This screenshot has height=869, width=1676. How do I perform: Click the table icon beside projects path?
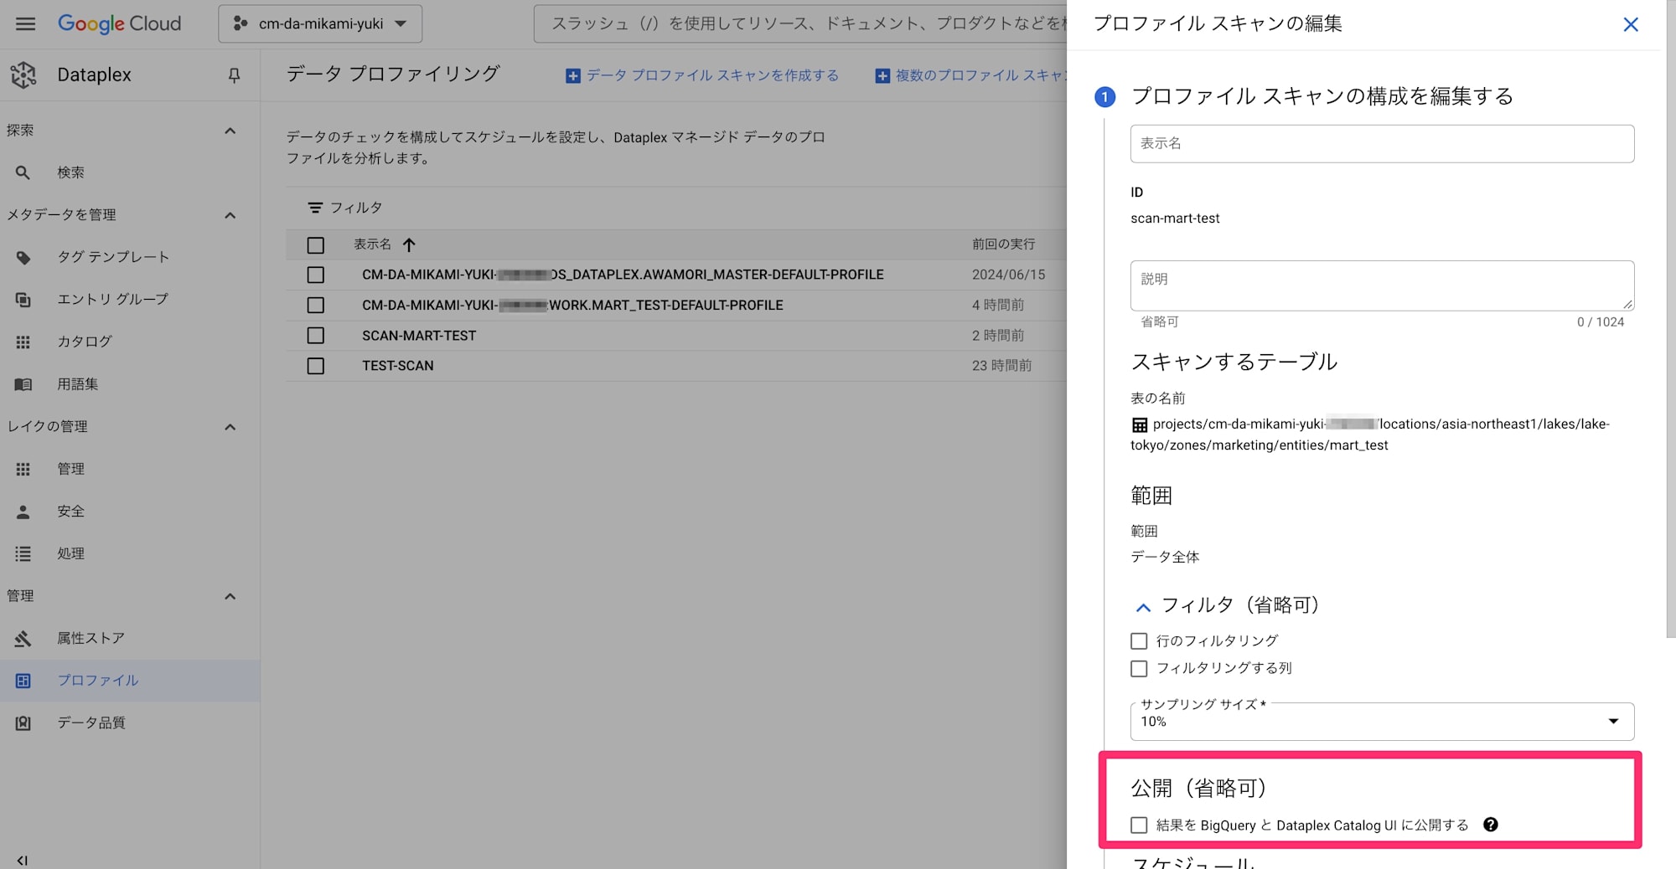(1140, 425)
